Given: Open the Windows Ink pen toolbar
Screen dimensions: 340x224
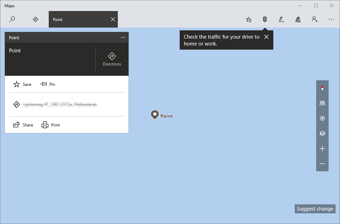Looking at the screenshot, I should [282, 19].
